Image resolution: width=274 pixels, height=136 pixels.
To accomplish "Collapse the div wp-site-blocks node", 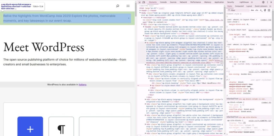I will (x=142, y=24).
